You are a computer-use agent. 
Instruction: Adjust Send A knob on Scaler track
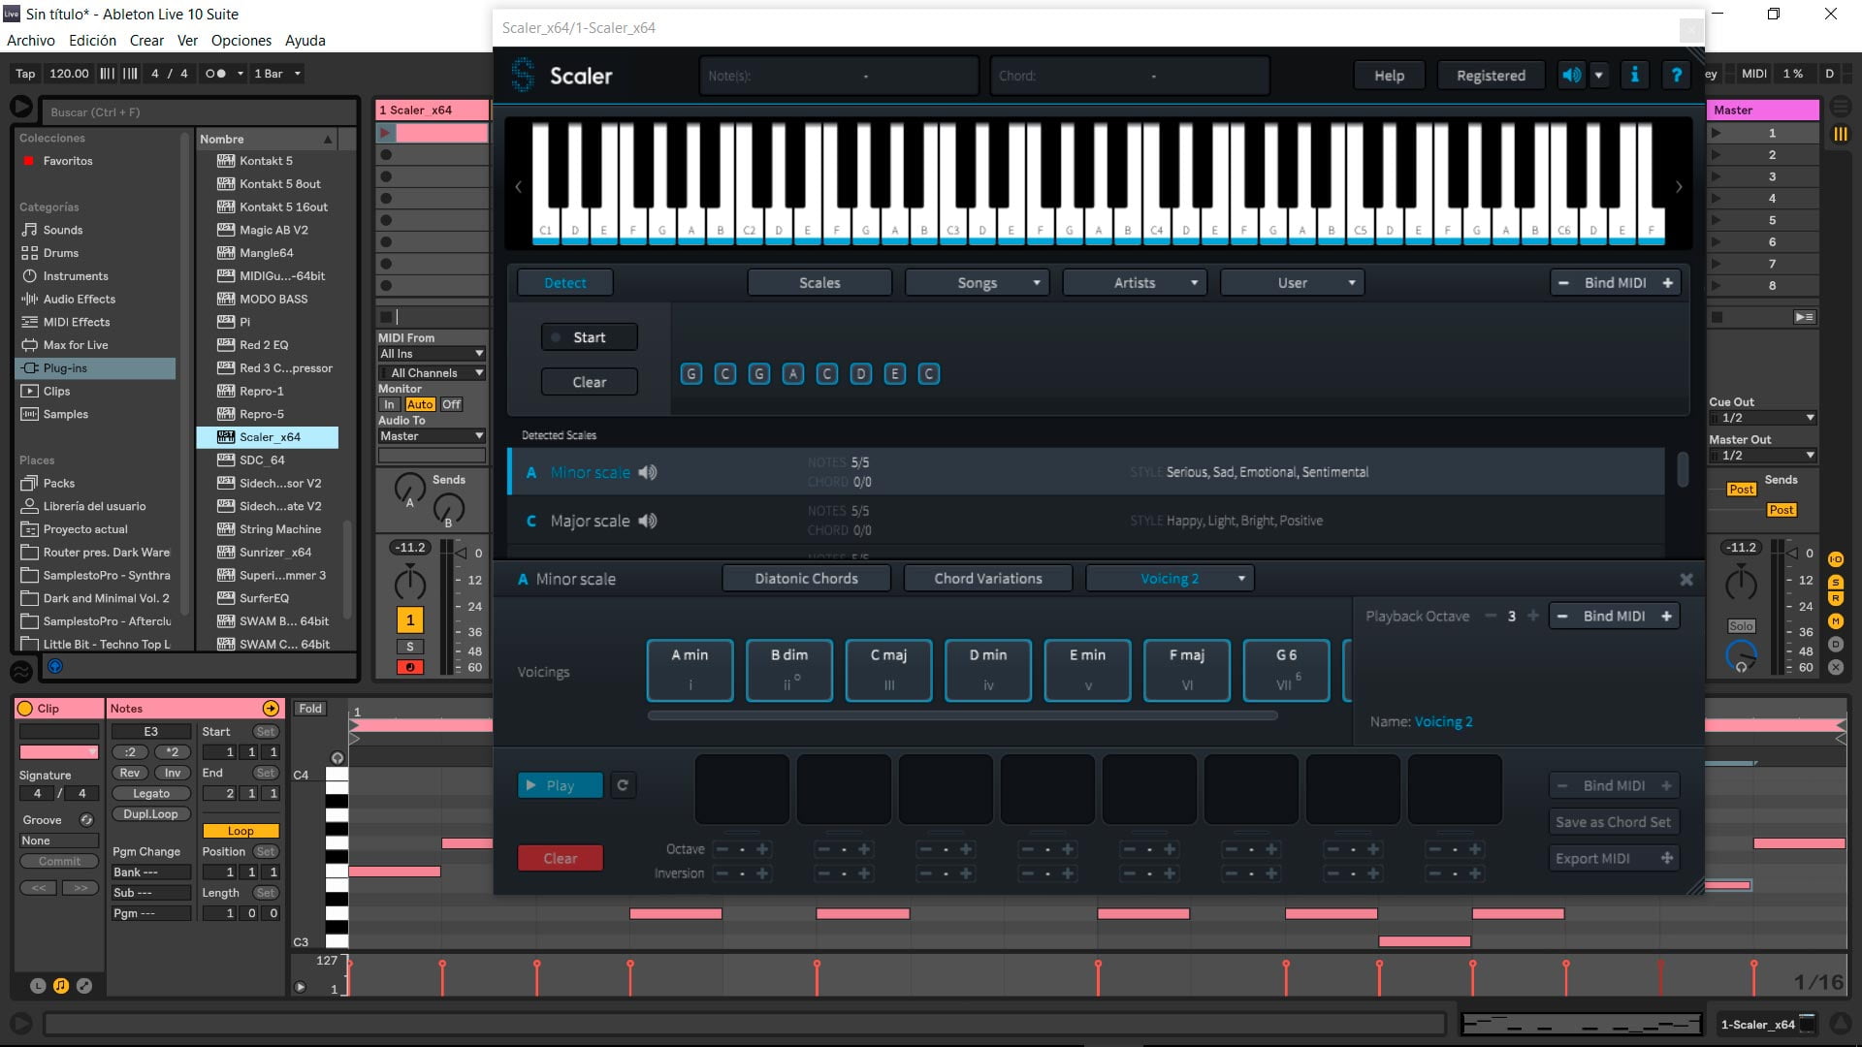pyautogui.click(x=409, y=489)
